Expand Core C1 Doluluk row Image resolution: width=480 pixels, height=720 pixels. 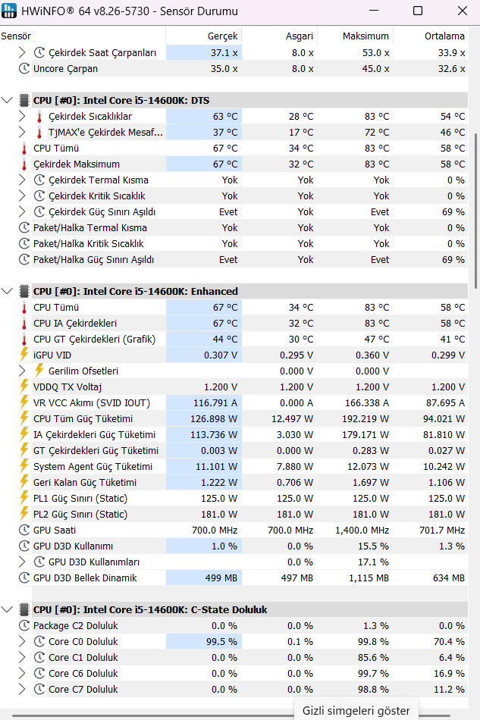pos(22,658)
